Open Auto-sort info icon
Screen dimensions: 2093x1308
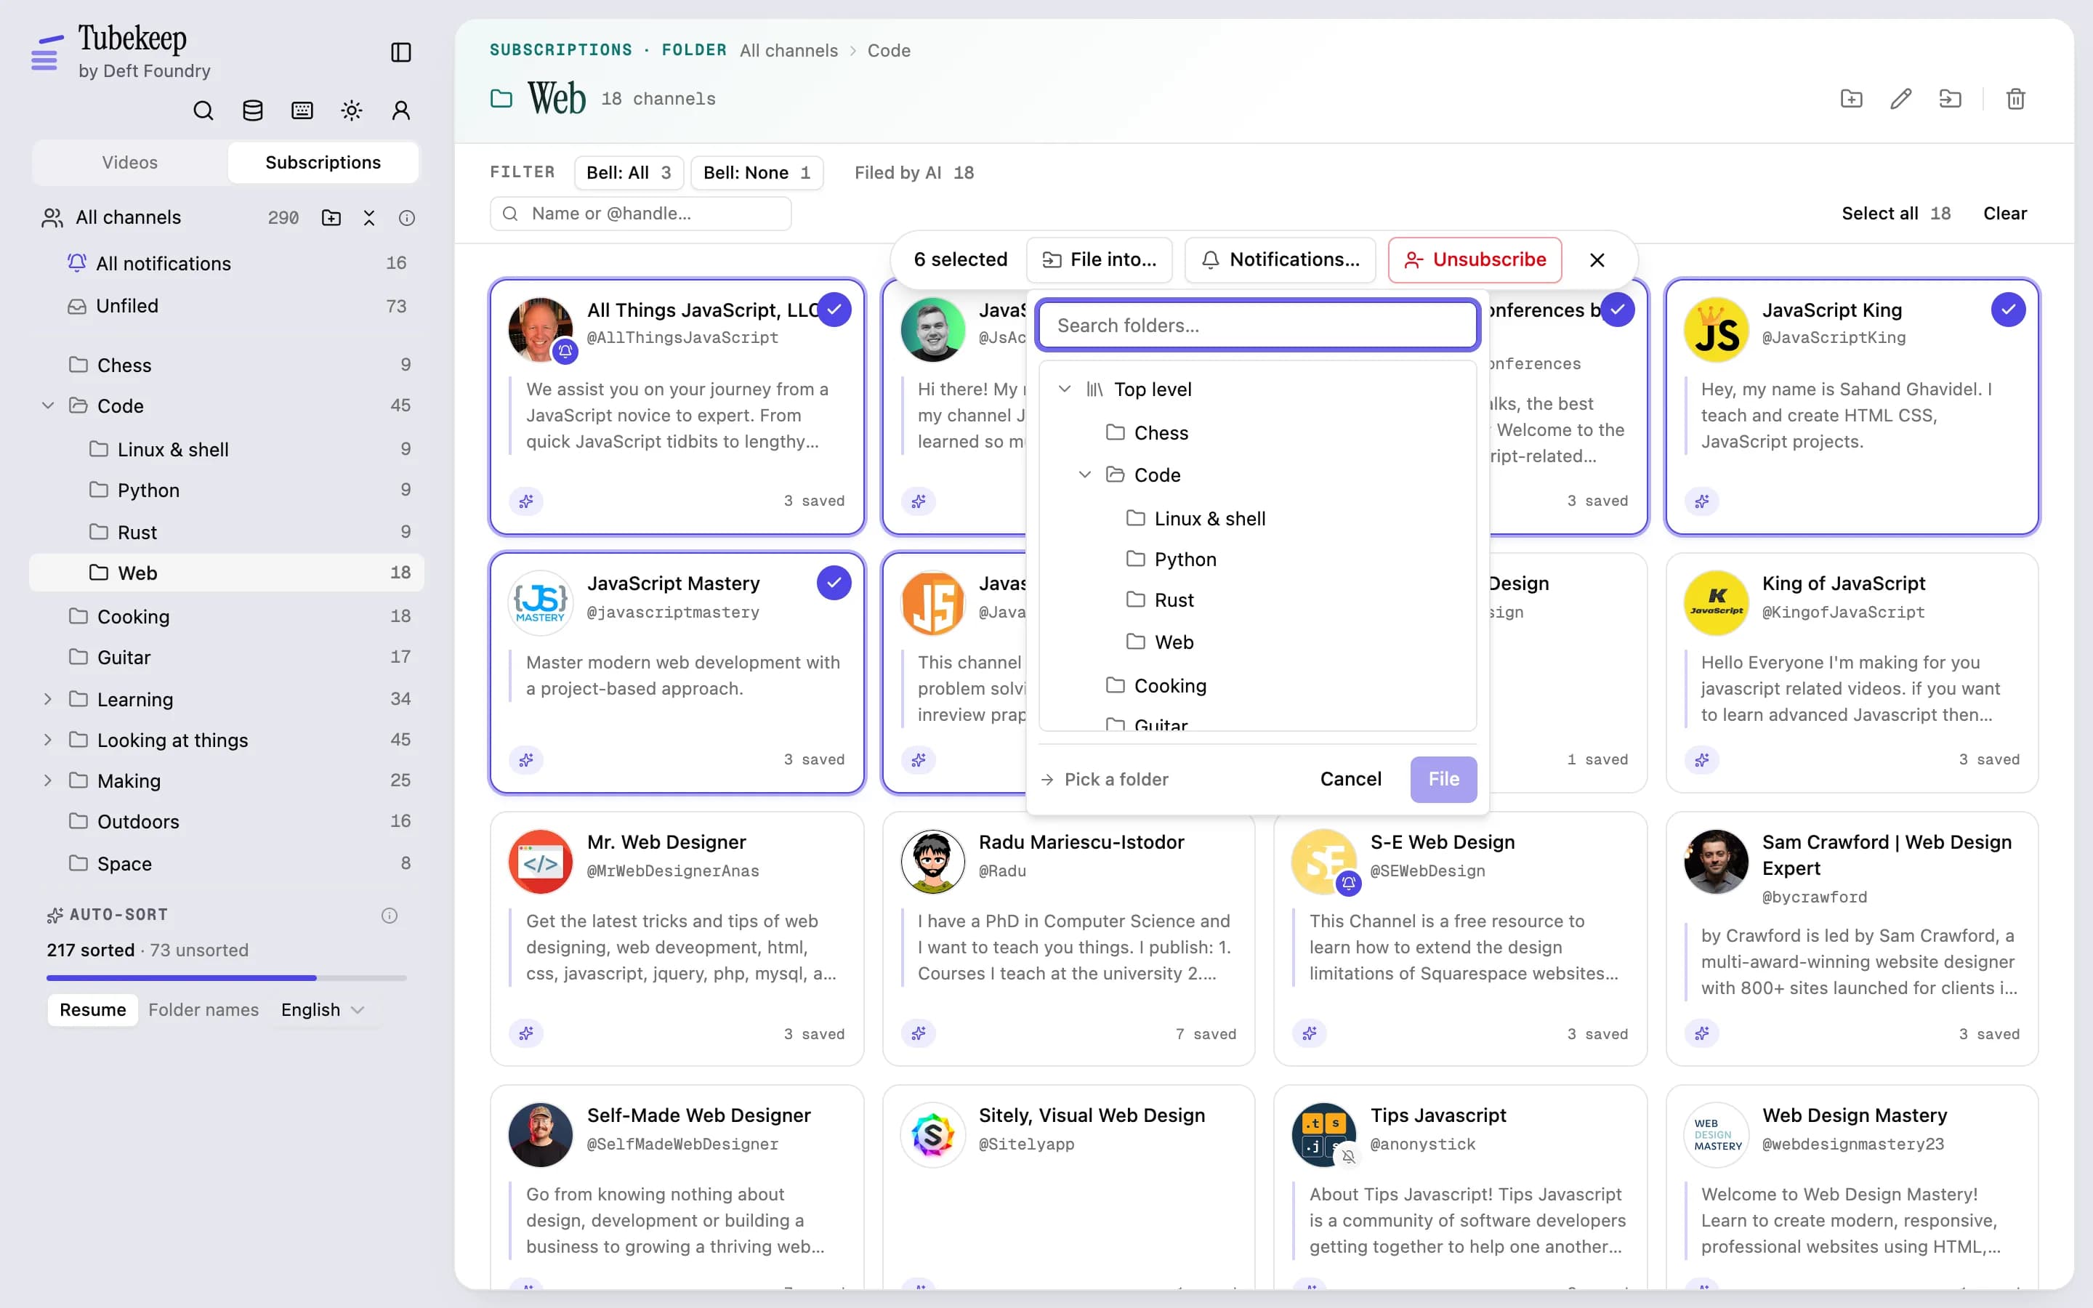point(390,916)
